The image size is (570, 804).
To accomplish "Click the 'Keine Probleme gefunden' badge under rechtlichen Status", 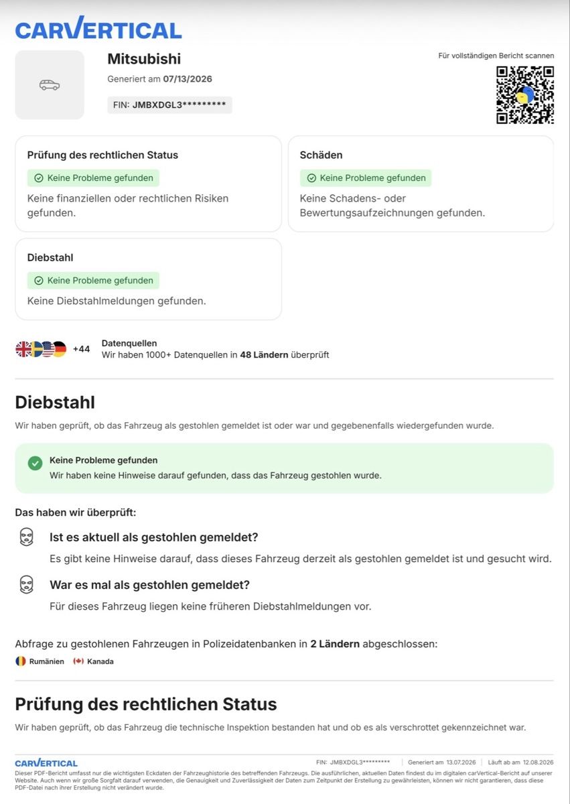I will pyautogui.click(x=93, y=178).
